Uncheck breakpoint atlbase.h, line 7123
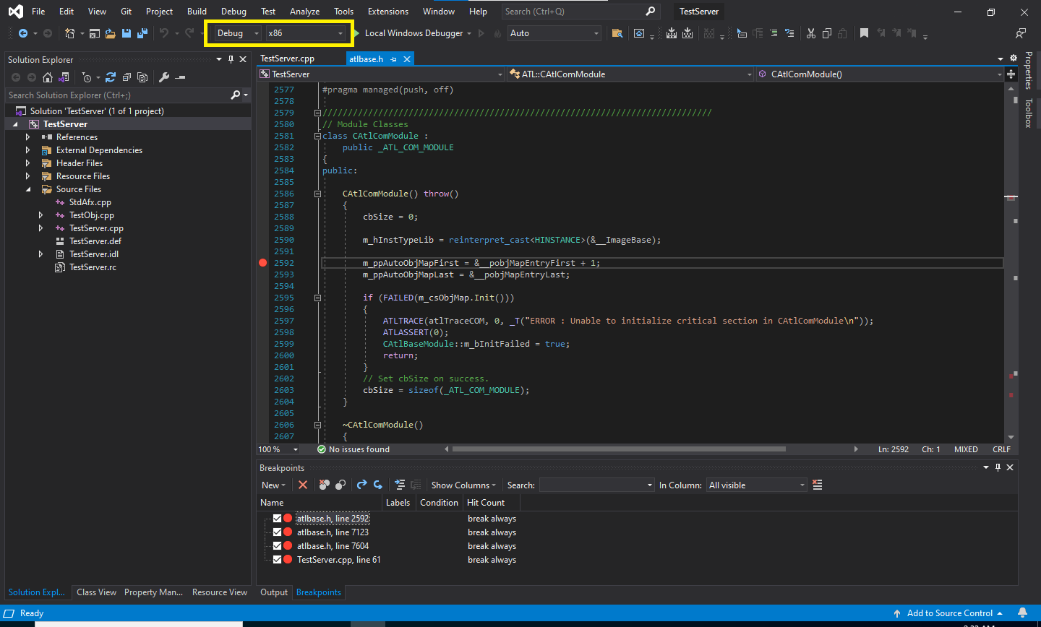1041x627 pixels. [x=277, y=532]
